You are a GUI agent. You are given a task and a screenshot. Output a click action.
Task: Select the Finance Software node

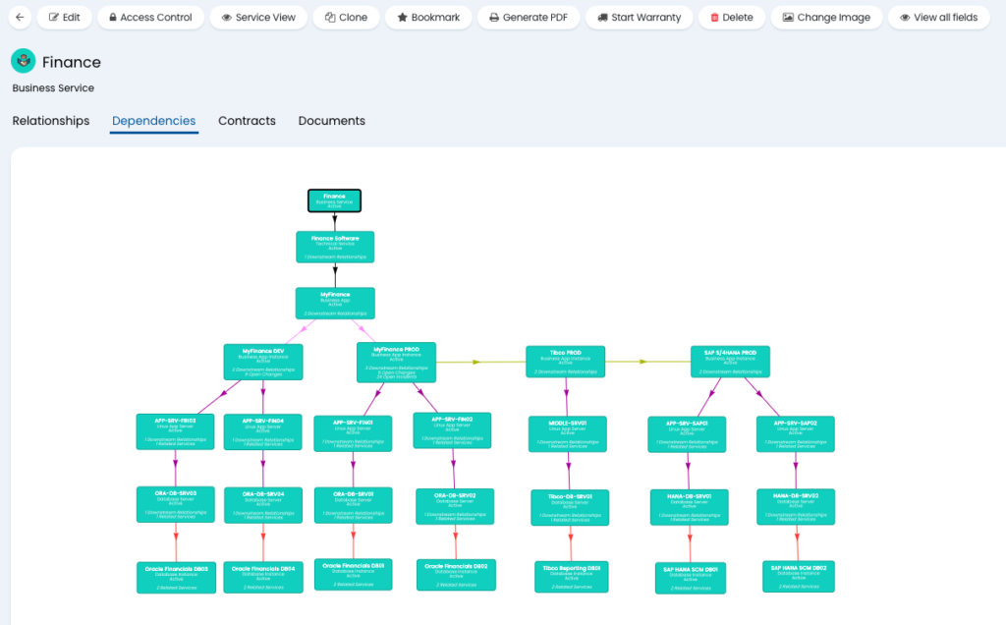coord(335,247)
